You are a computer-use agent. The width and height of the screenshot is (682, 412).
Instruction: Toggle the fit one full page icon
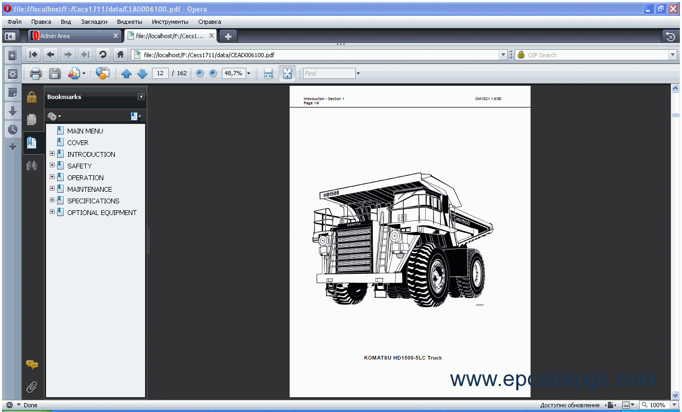(x=287, y=74)
